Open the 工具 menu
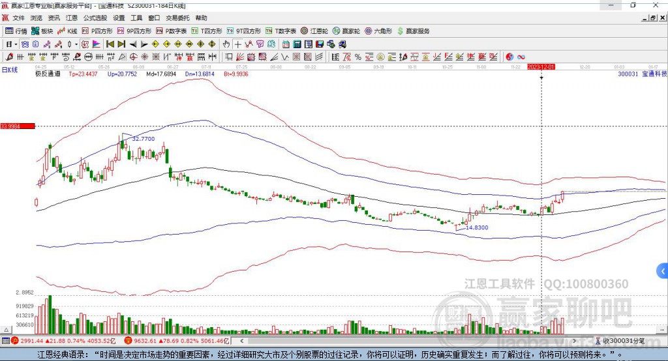668x361 pixels. coord(136,18)
